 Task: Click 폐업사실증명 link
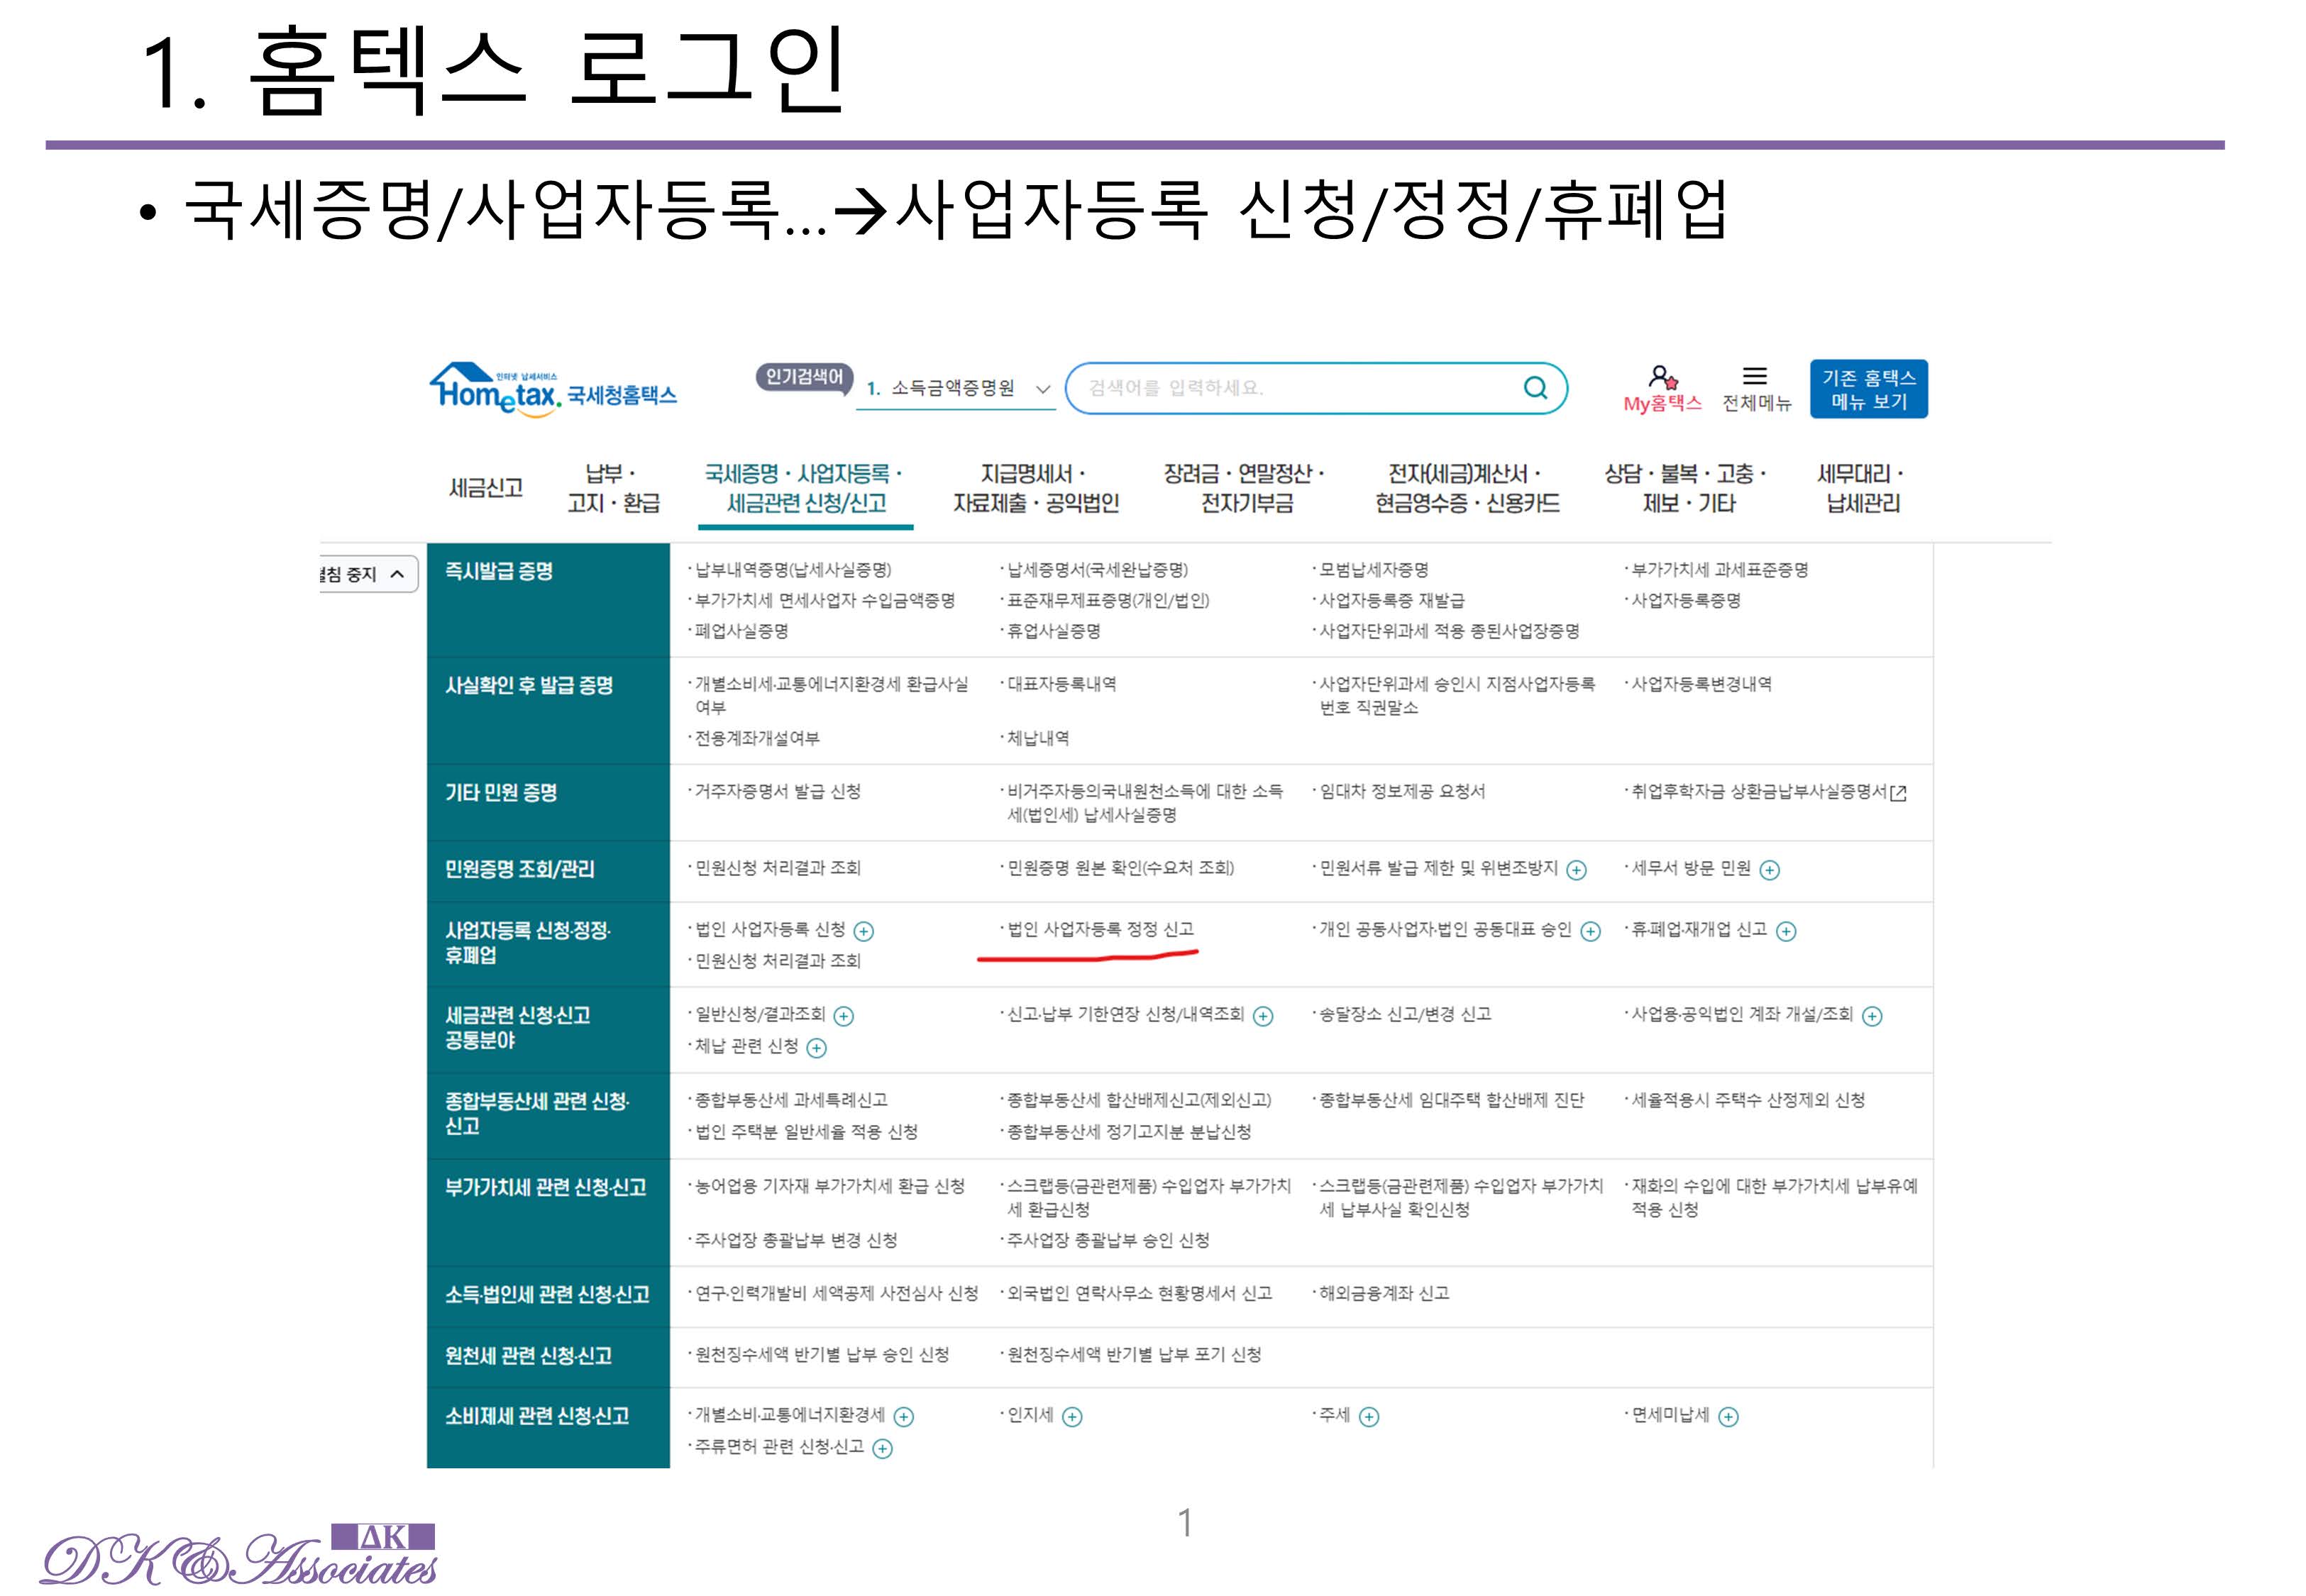click(741, 632)
